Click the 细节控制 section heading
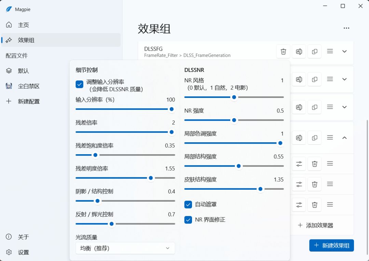 86,70
